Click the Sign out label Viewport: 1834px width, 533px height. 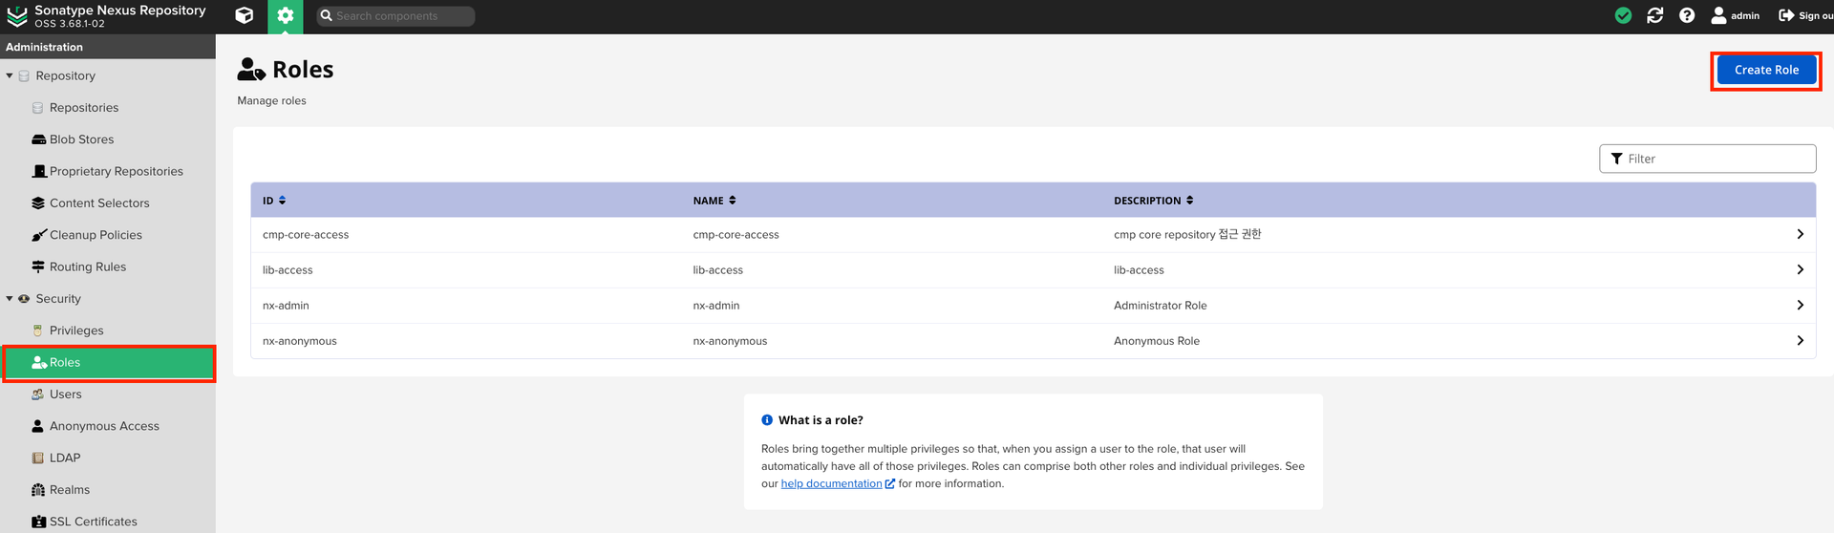click(1816, 15)
